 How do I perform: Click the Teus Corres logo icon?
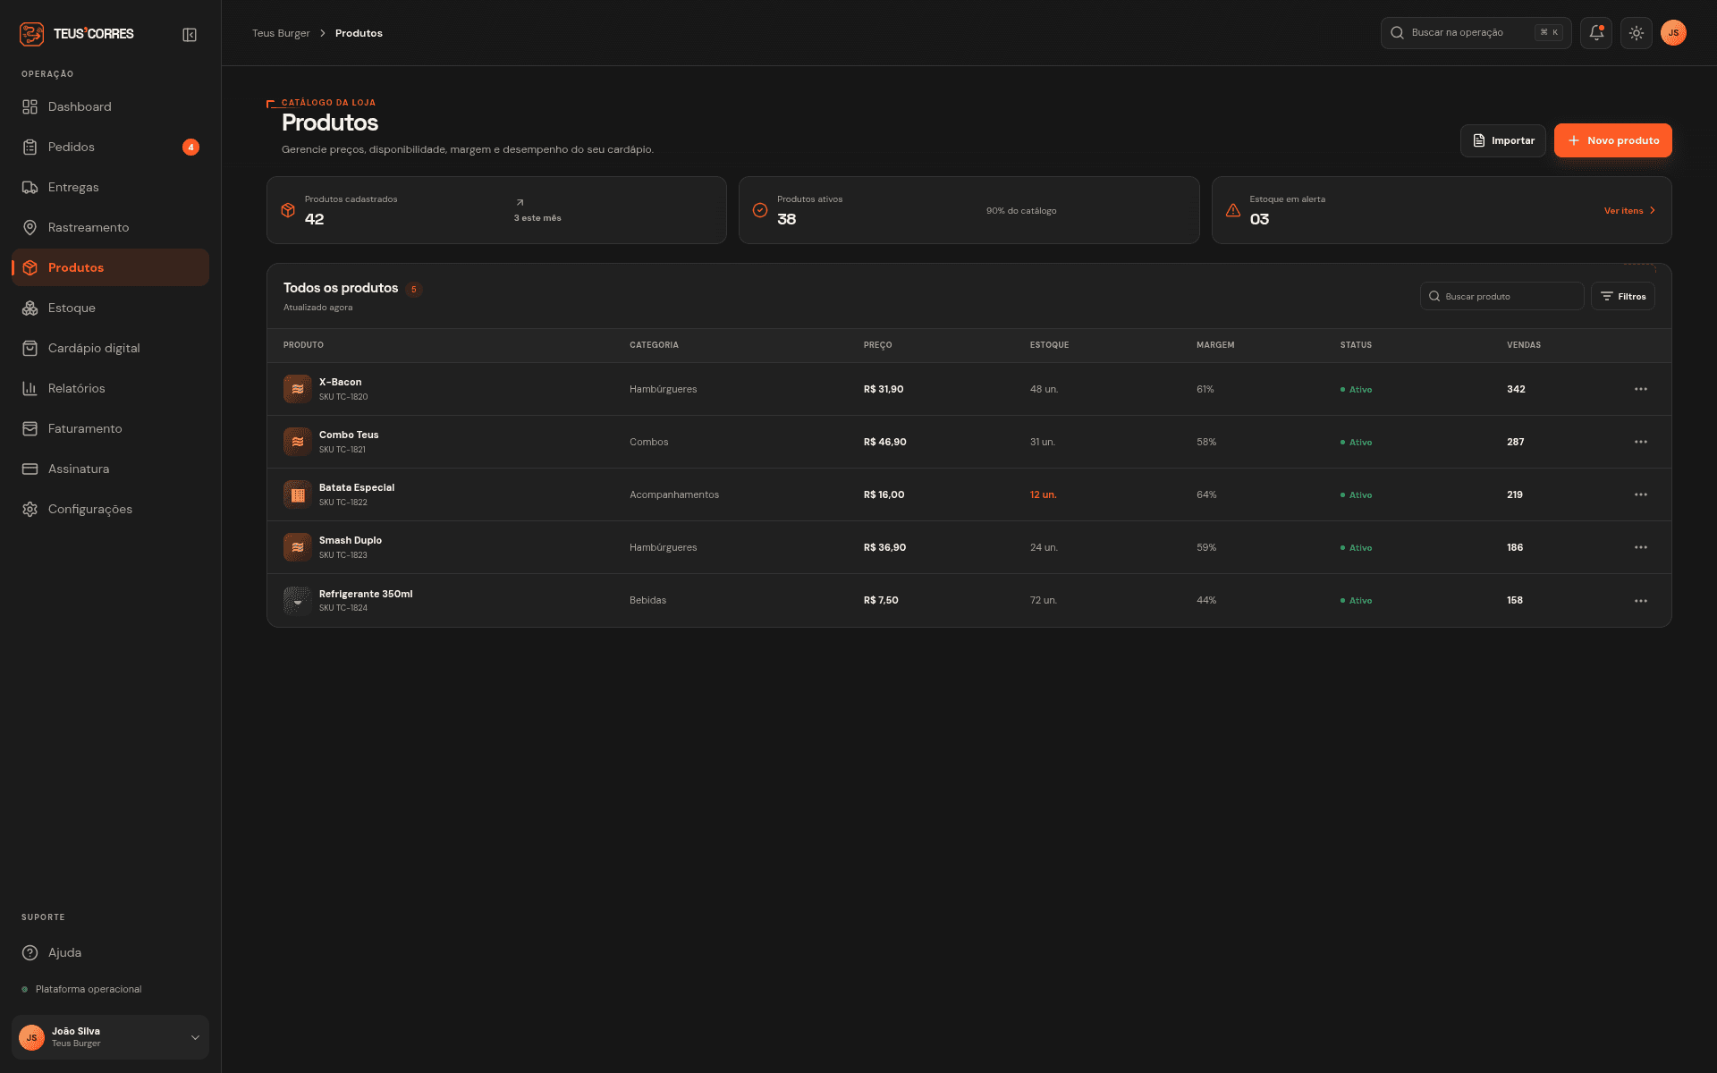[31, 34]
